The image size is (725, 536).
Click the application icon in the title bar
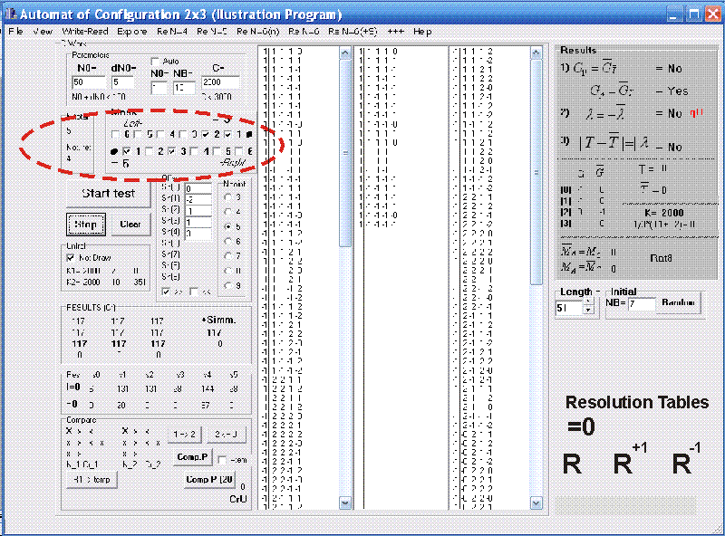click(x=11, y=14)
